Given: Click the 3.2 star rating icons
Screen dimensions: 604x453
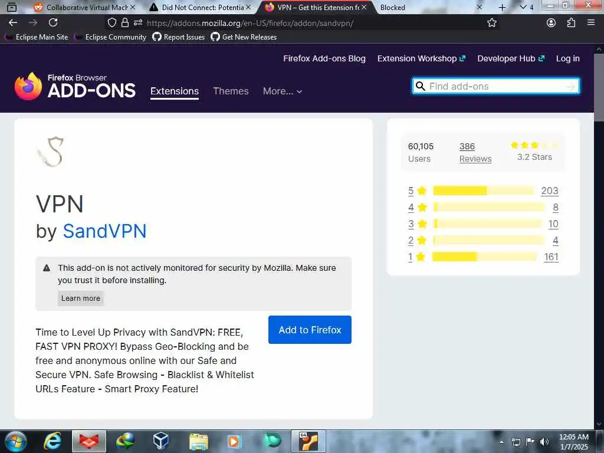Looking at the screenshot, I should [x=534, y=145].
